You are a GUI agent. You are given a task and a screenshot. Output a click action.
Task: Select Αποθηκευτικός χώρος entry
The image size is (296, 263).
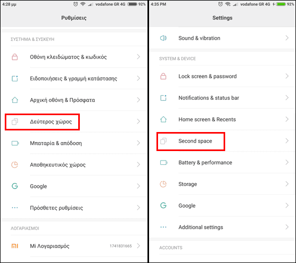[74, 165]
